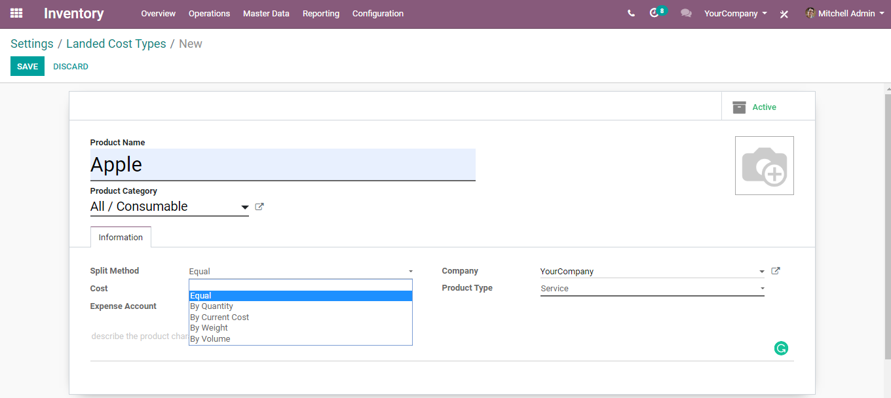Toggle the Active archive status button

pos(768,107)
